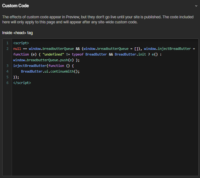The height and width of the screenshot is (178, 200).
Task: Place cursor on the closing </script> tag
Action: tap(22, 83)
